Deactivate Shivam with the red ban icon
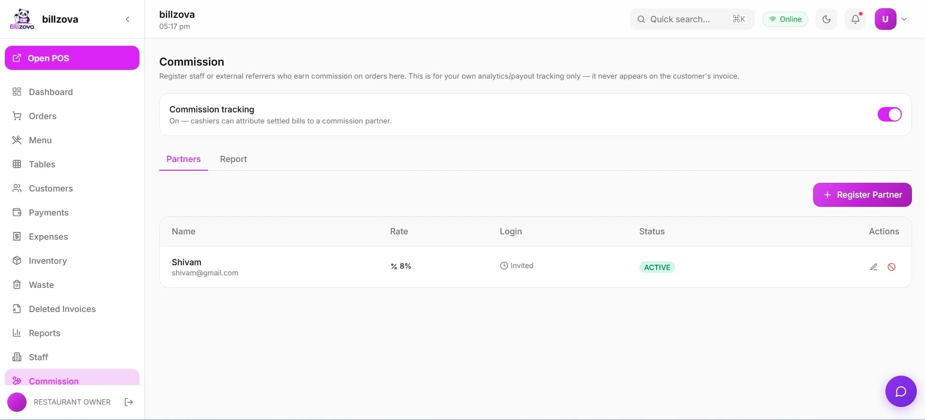 (892, 267)
